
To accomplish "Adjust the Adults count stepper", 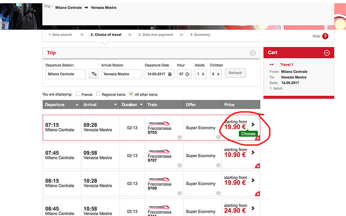I will (x=203, y=74).
